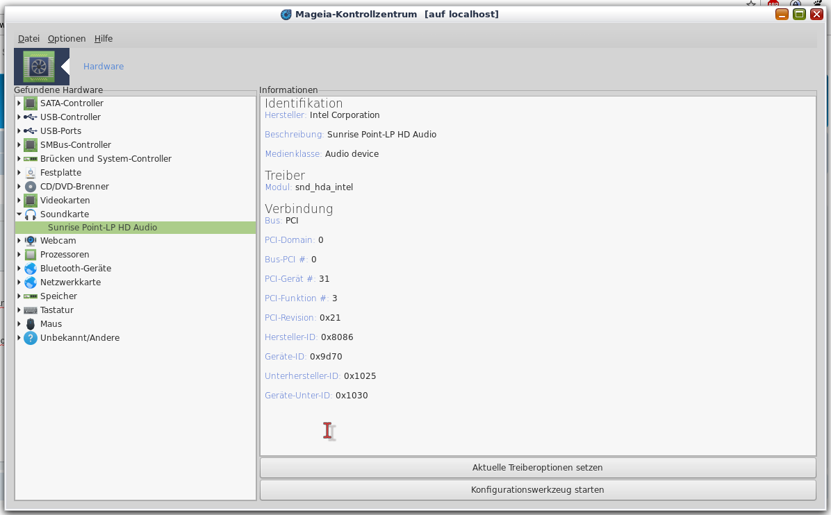The height and width of the screenshot is (515, 831).
Task: Expand the USB-Ports tree node
Action: [19, 130]
